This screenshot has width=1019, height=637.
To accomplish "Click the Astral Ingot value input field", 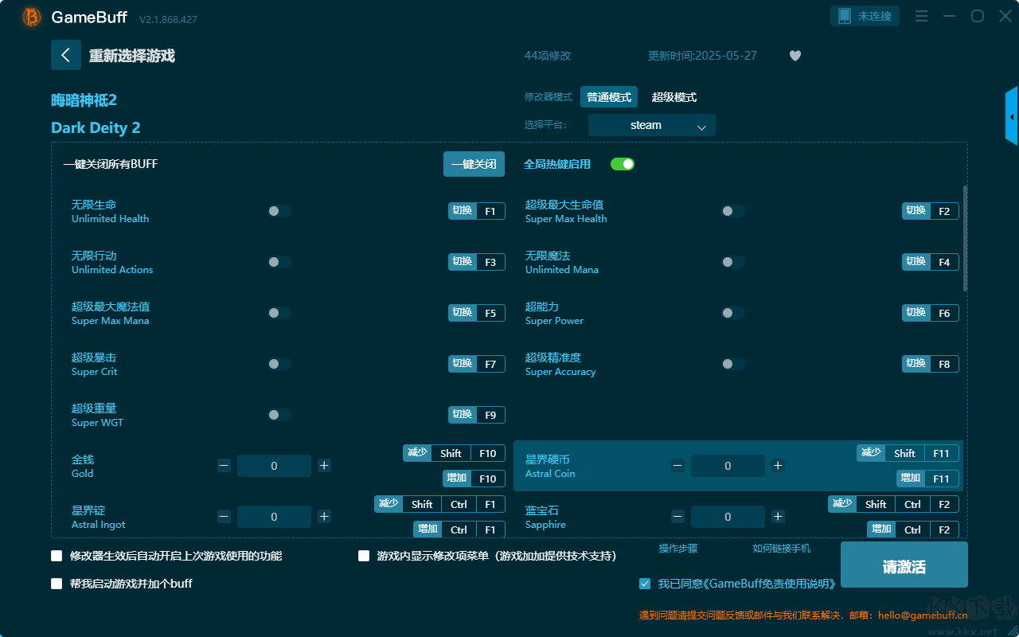I will (274, 517).
